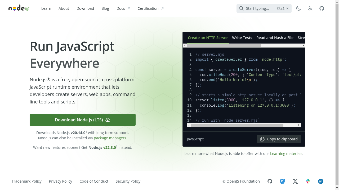Open the language selector icon

[310, 8]
